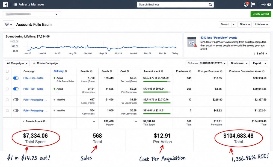Open the All Campaigns dropdown
The image size is (273, 167).
tap(17, 63)
